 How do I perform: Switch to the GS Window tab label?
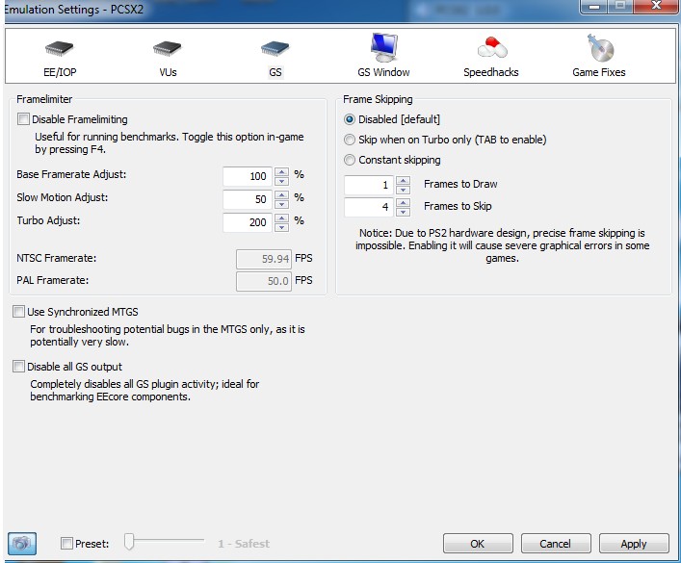(383, 72)
